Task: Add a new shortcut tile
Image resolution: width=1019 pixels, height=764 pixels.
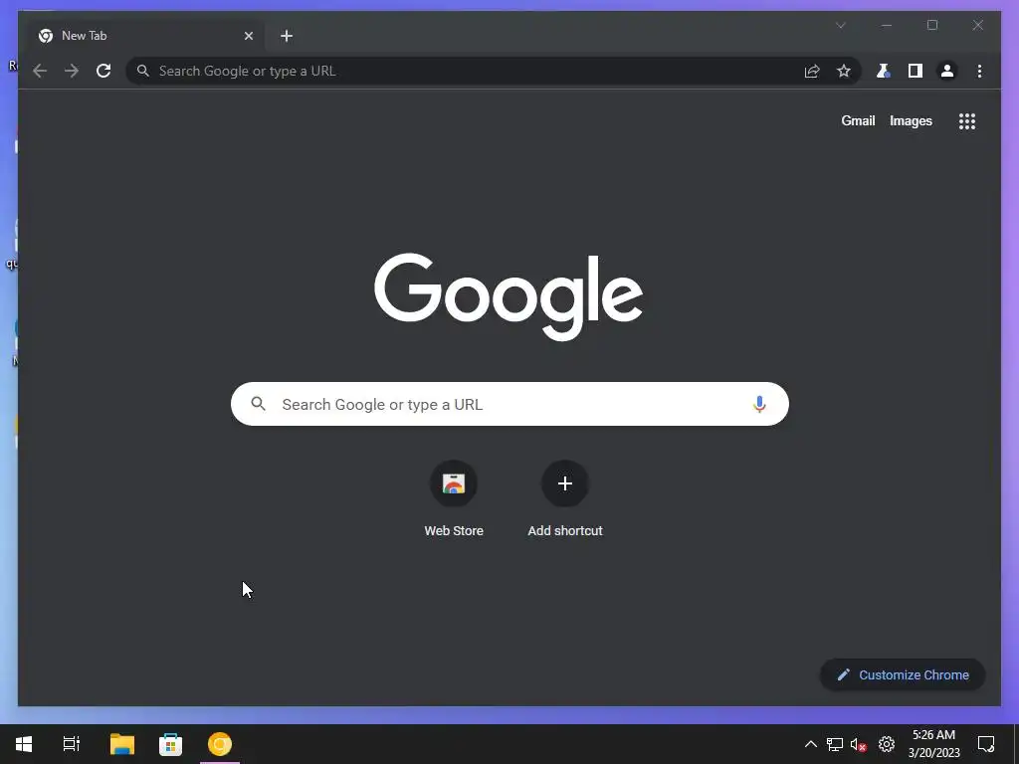Action: tap(565, 499)
